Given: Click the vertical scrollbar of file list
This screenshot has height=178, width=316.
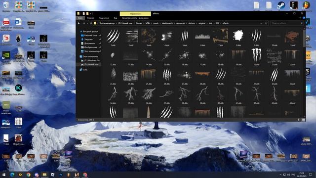Looking at the screenshot, I should 304,38.
